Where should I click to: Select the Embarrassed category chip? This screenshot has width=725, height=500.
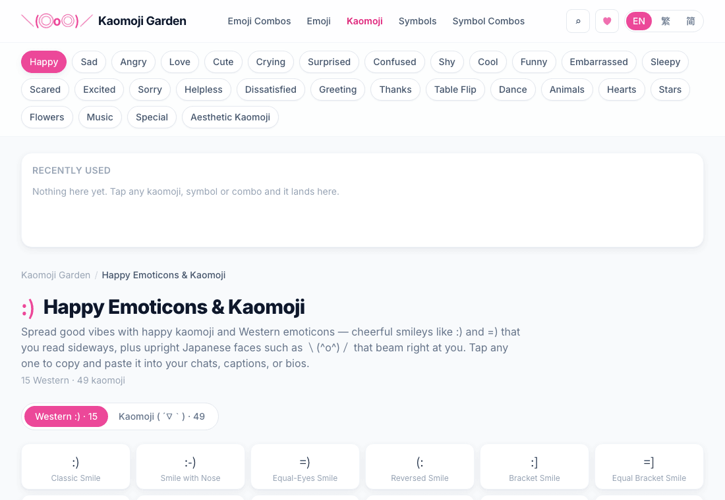598,62
